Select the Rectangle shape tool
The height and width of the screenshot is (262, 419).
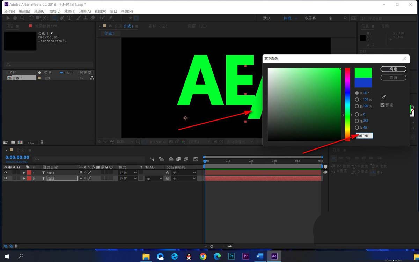tap(55, 18)
